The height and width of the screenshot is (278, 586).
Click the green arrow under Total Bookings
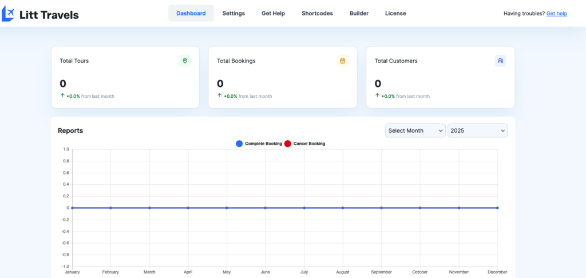[x=220, y=96]
